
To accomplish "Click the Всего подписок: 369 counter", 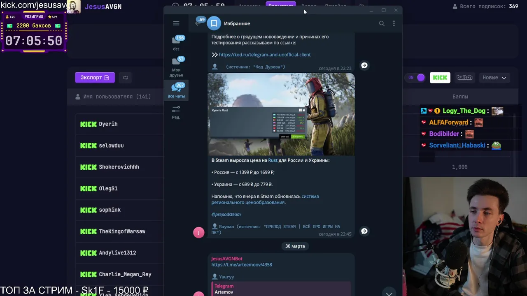I will [485, 7].
